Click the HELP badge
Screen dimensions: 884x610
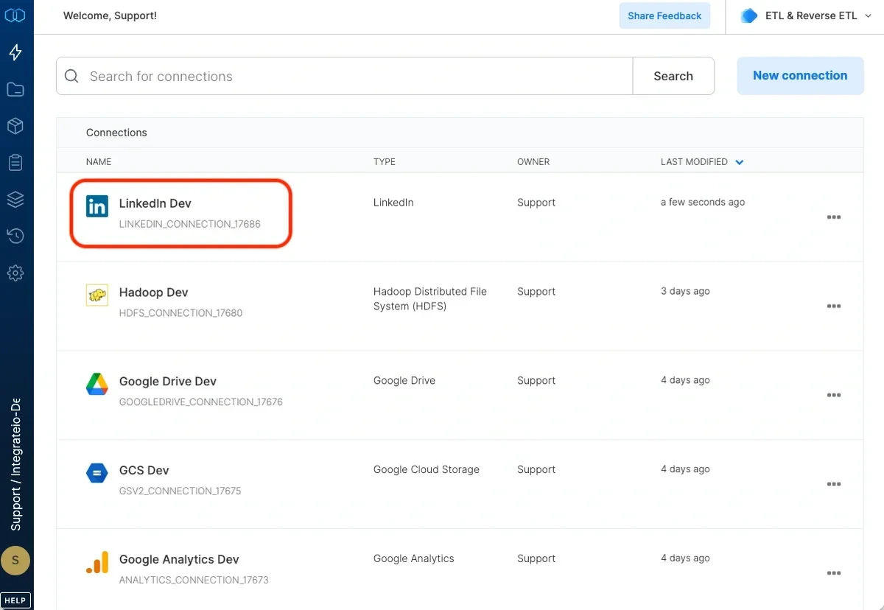coord(15,600)
